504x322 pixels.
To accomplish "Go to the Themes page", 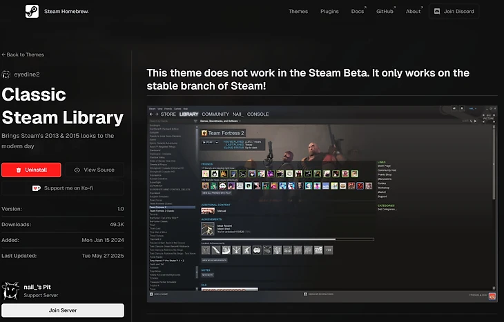I will [298, 11].
